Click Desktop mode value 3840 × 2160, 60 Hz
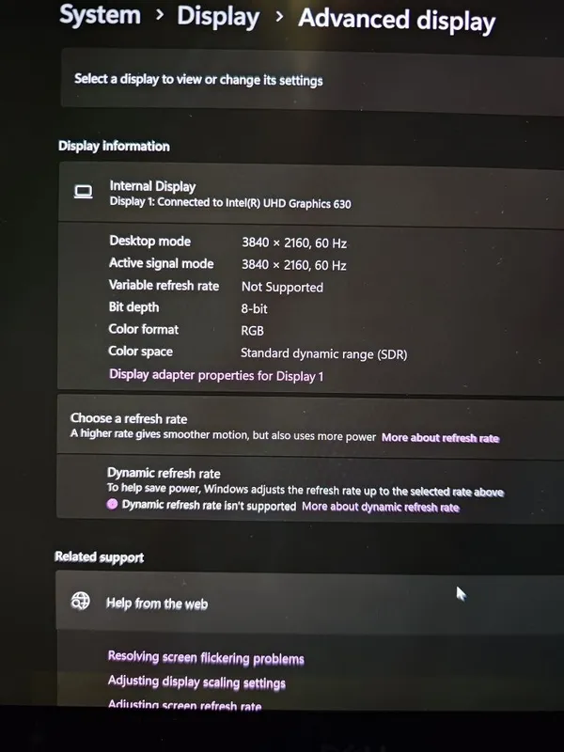The width and height of the screenshot is (564, 752). pos(294,243)
